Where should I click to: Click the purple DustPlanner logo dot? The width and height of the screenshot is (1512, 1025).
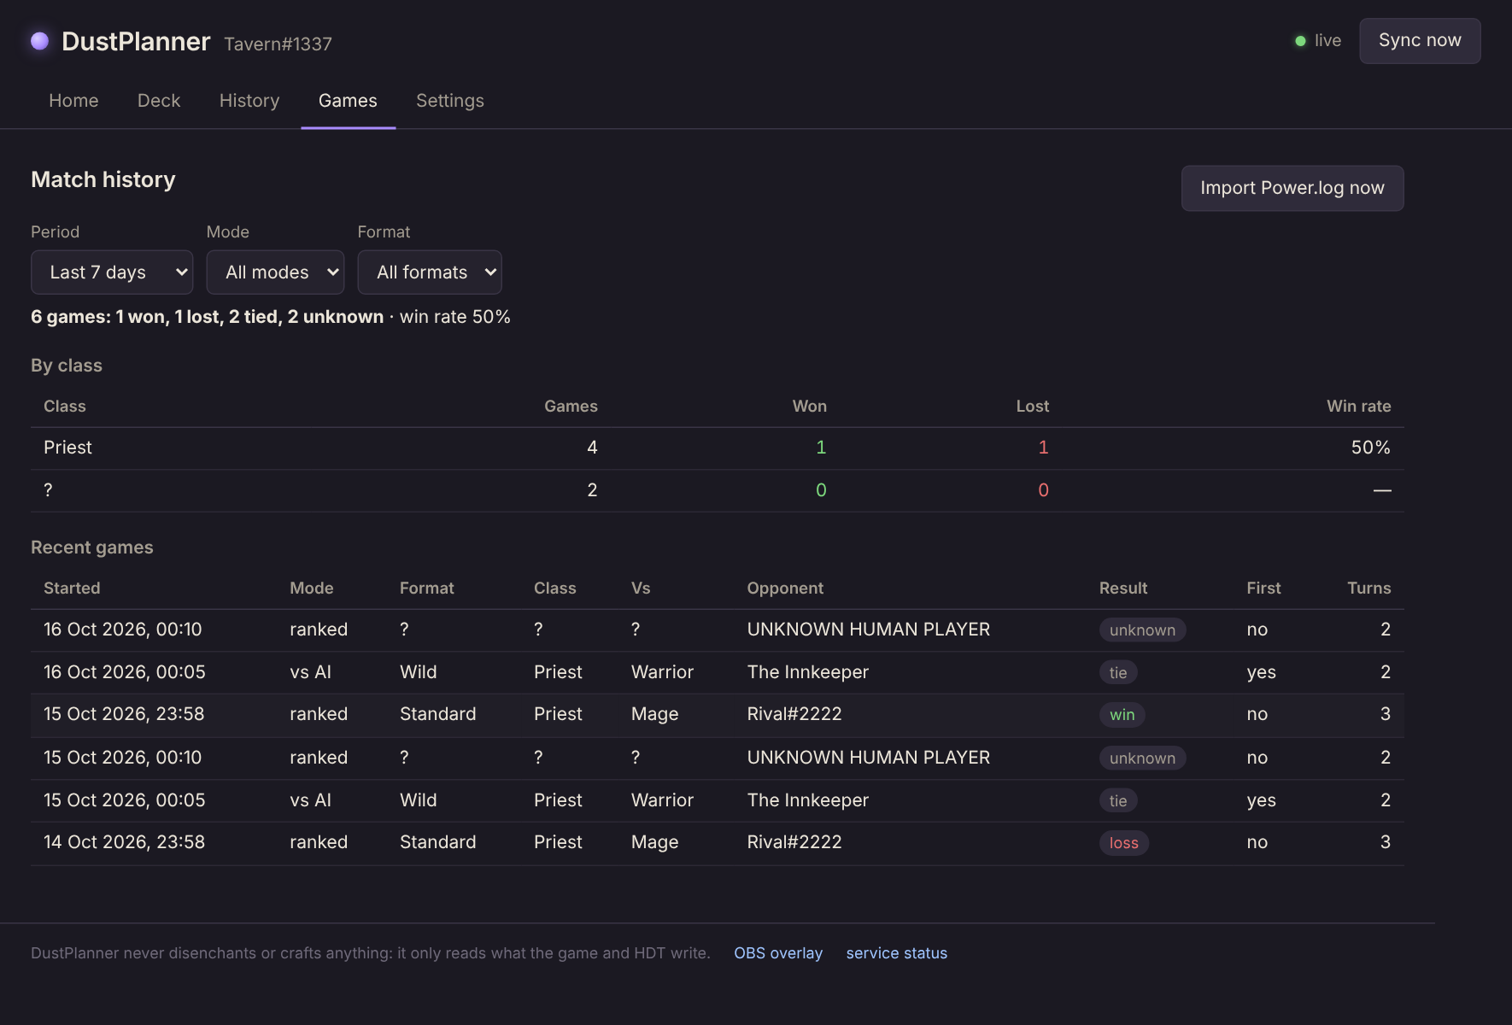tap(39, 41)
